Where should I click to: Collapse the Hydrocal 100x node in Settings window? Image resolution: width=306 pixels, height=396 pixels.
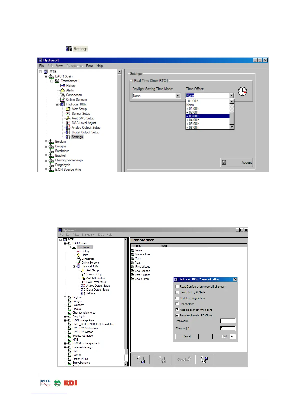click(x=57, y=104)
